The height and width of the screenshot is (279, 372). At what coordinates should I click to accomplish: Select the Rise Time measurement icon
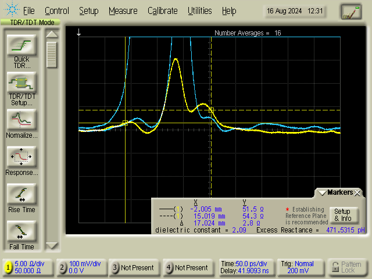(22, 194)
